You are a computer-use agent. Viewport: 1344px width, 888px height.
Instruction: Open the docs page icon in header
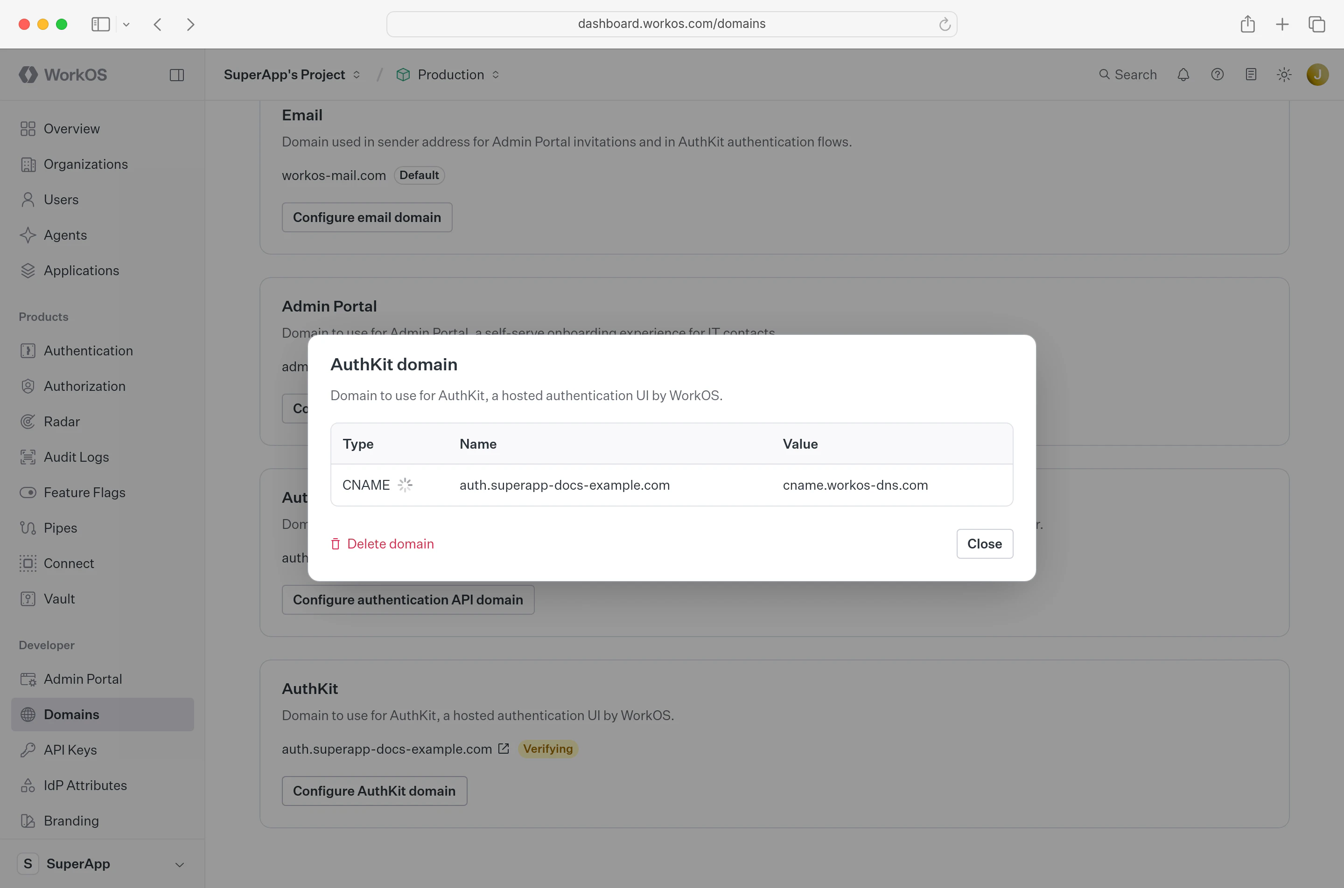(1251, 75)
